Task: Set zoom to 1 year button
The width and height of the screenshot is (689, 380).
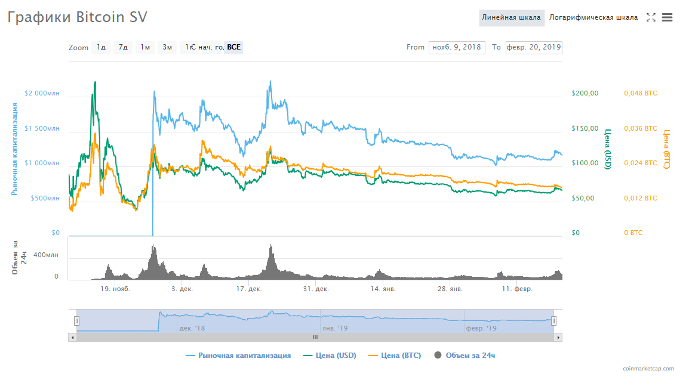Action: pos(189,47)
